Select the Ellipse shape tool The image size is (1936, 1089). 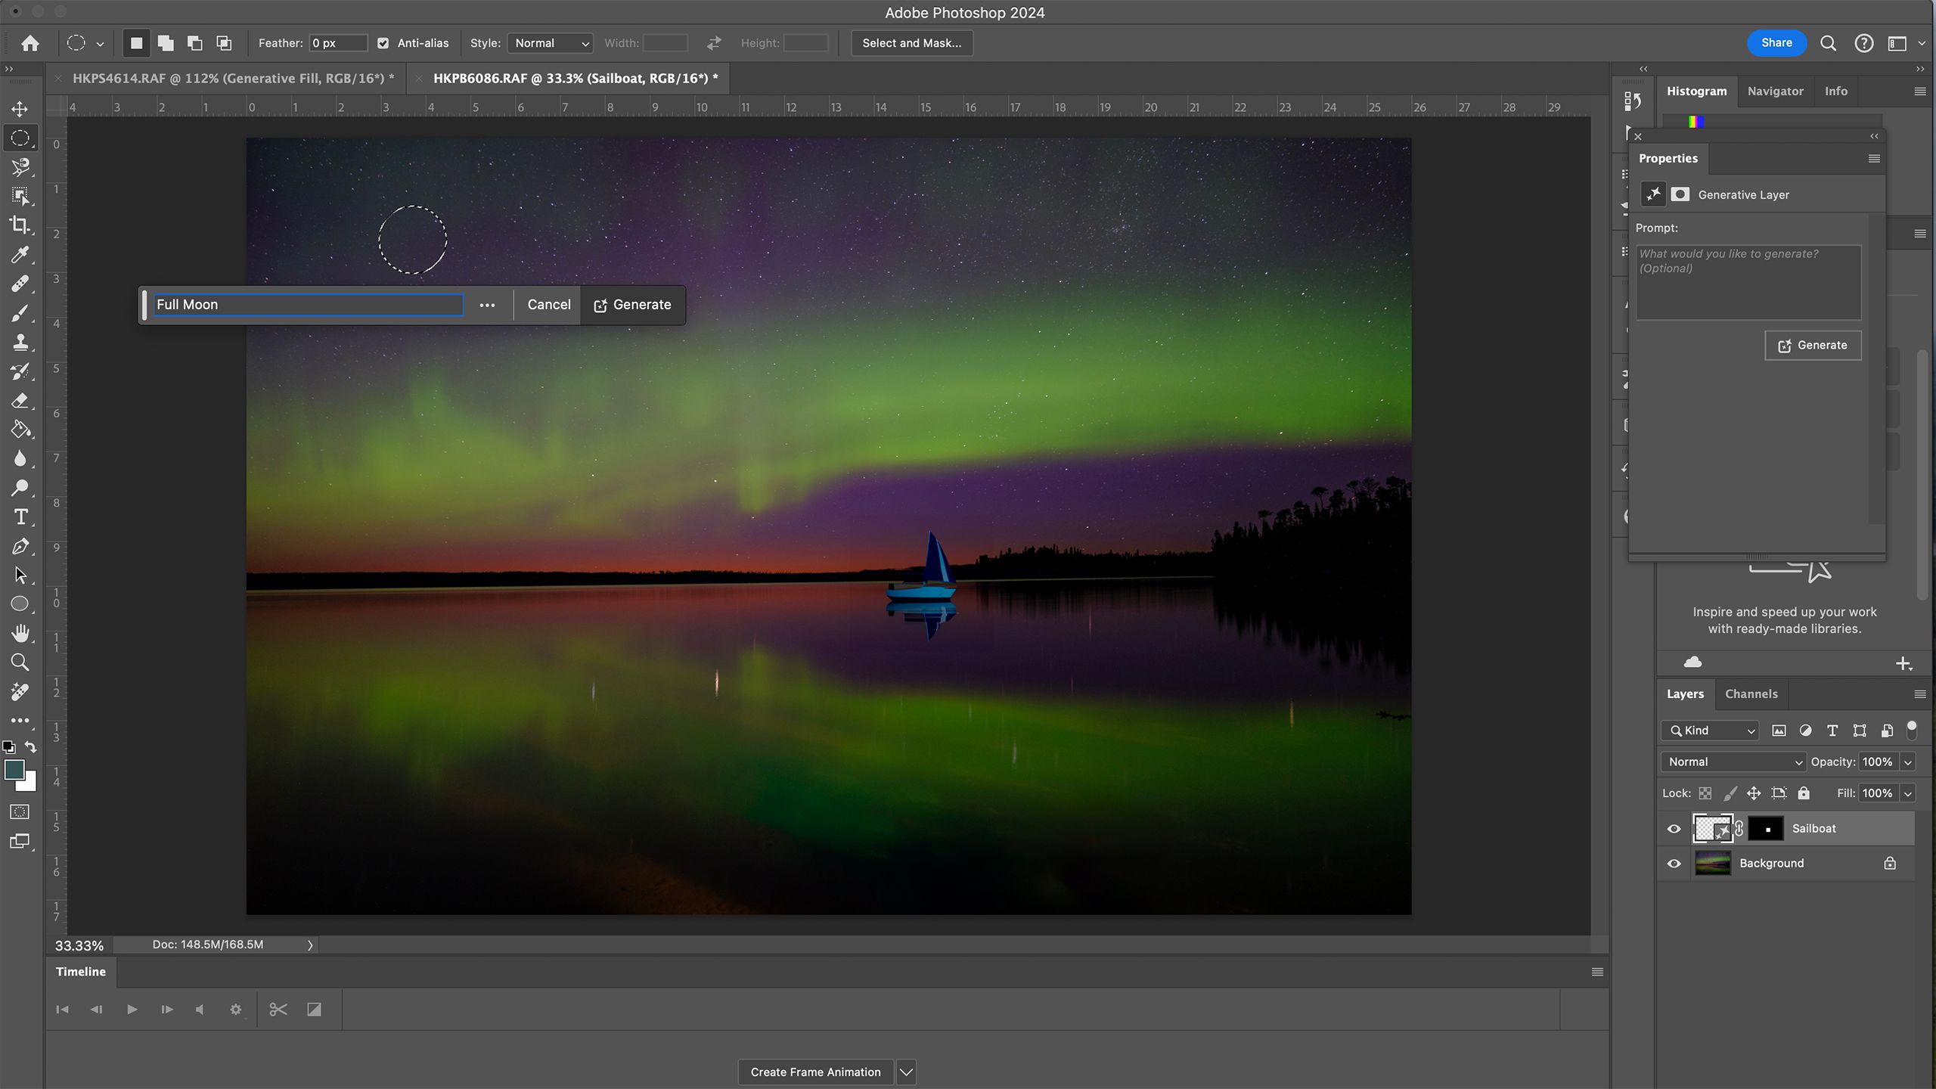pos(20,604)
